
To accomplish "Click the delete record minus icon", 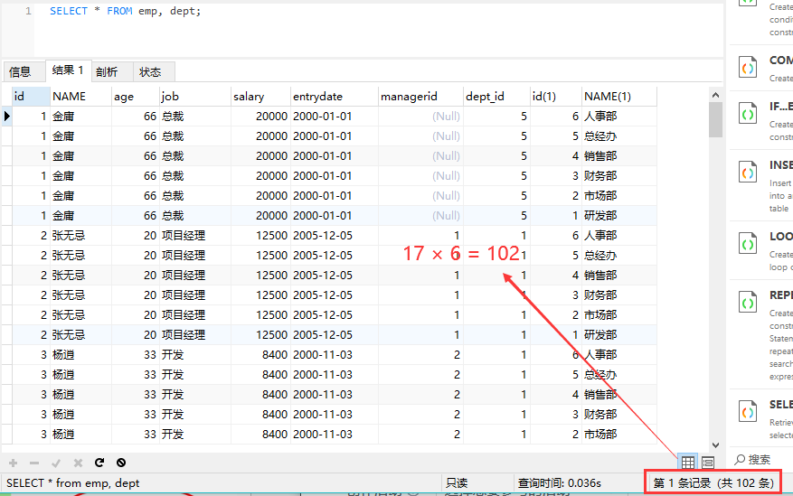I will click(34, 463).
